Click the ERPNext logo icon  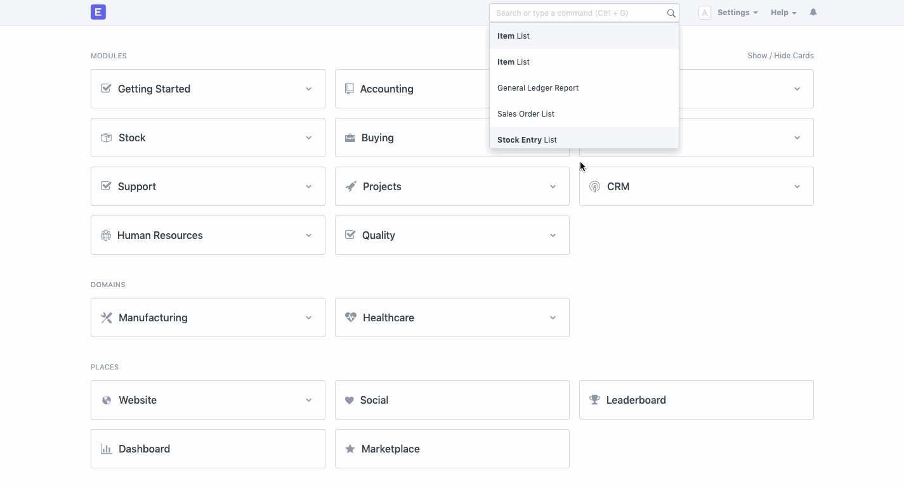98,12
